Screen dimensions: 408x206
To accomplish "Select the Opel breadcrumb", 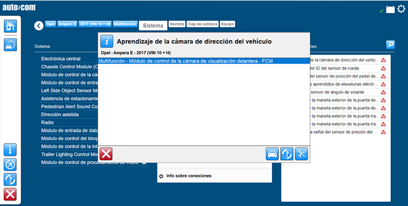I will pyautogui.click(x=50, y=24).
